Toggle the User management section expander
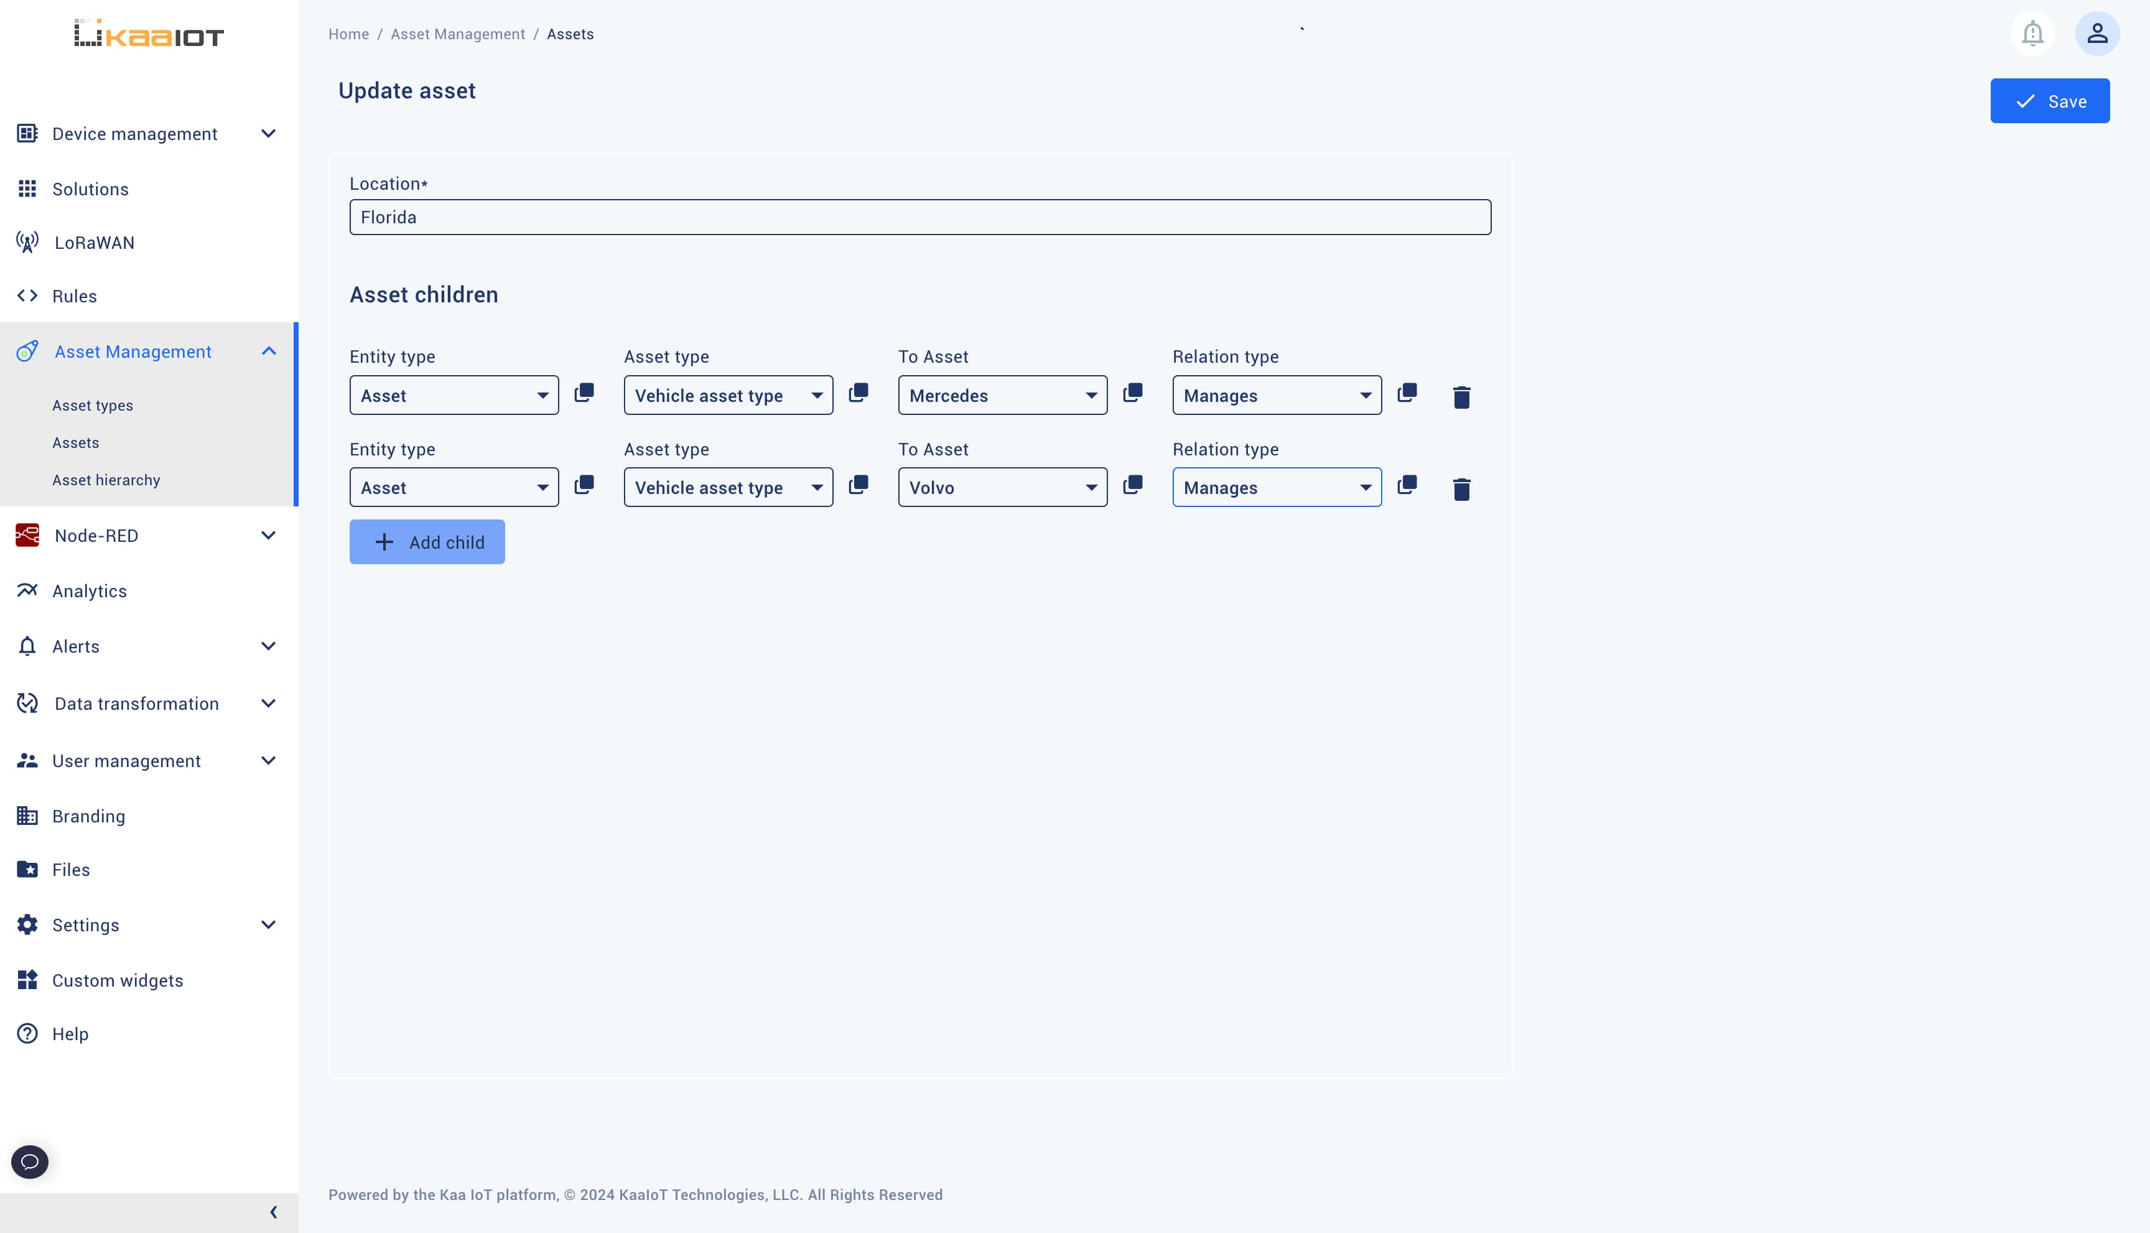The image size is (2150, 1233). click(269, 760)
